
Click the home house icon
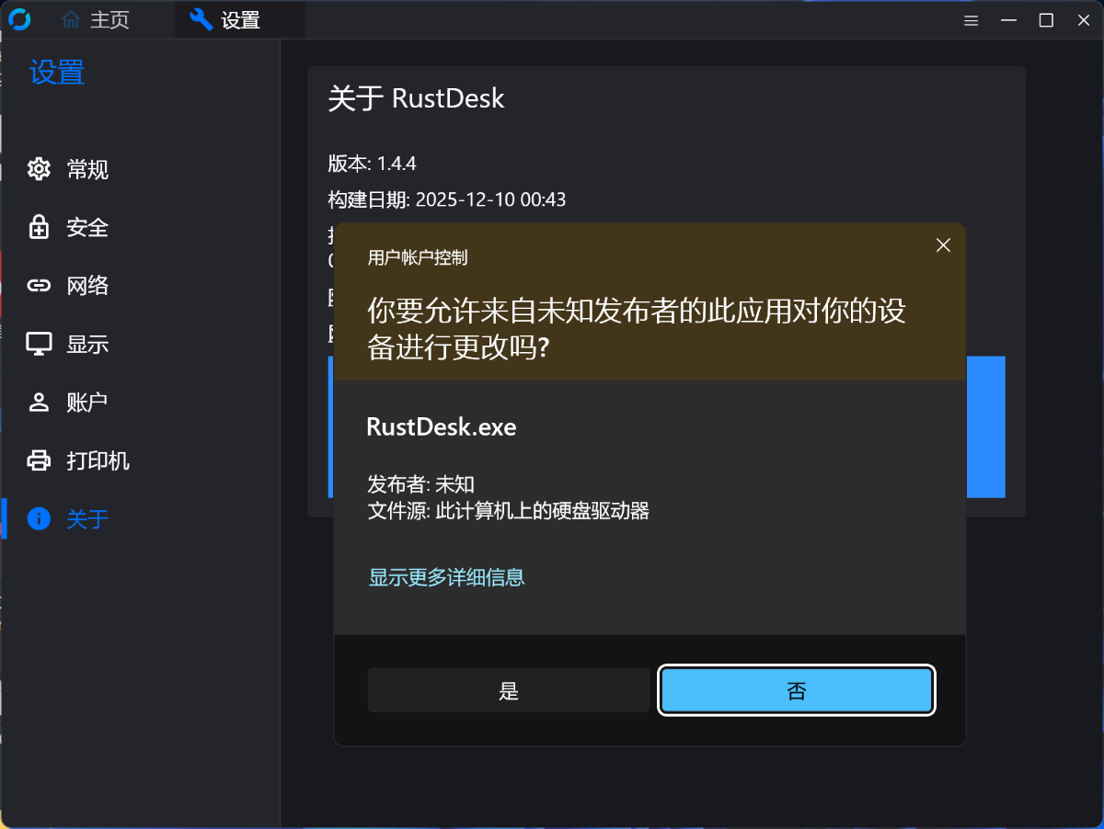click(x=71, y=19)
